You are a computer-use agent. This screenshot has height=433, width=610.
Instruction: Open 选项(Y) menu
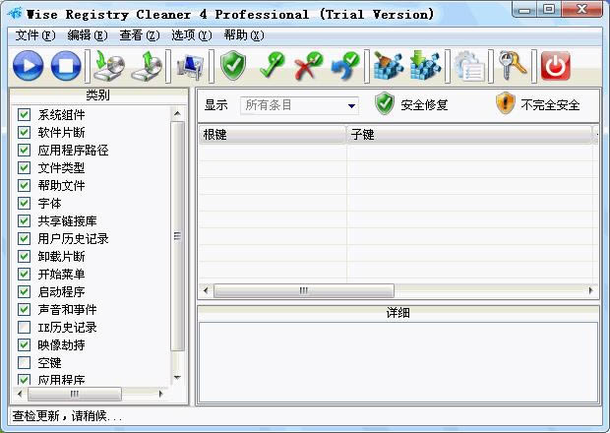(192, 35)
